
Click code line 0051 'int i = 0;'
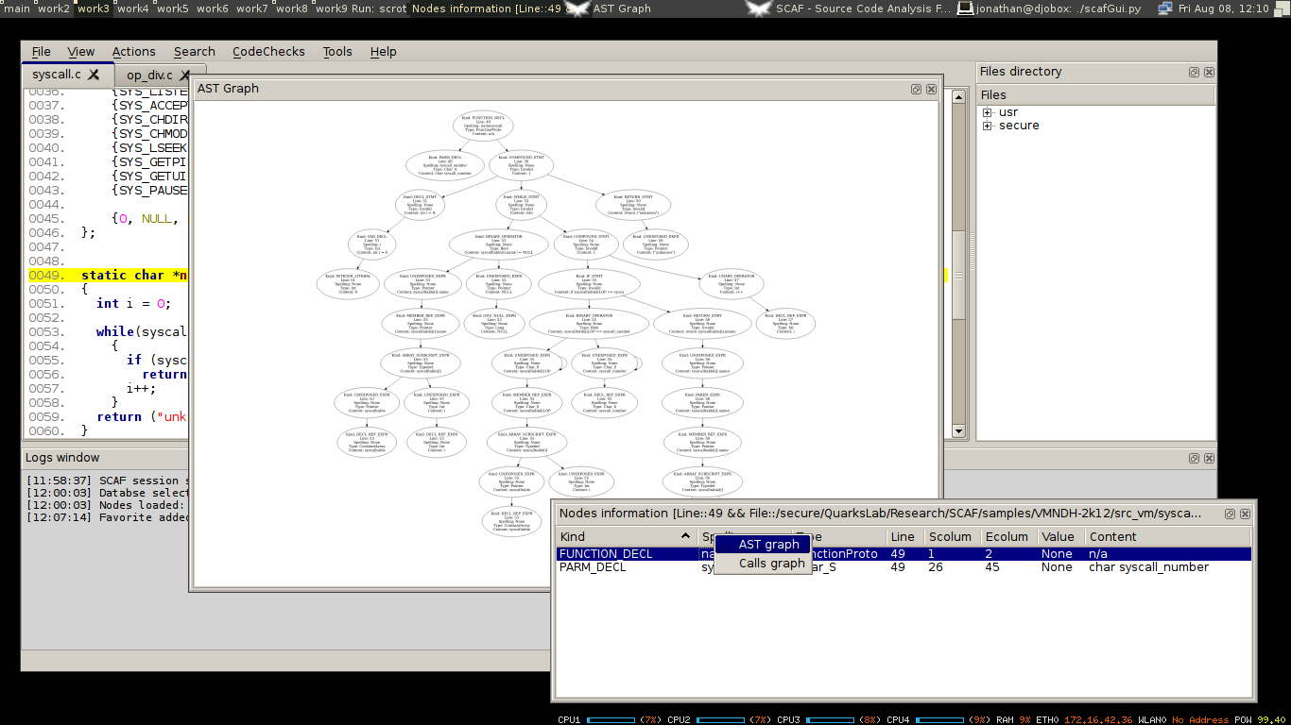133,304
